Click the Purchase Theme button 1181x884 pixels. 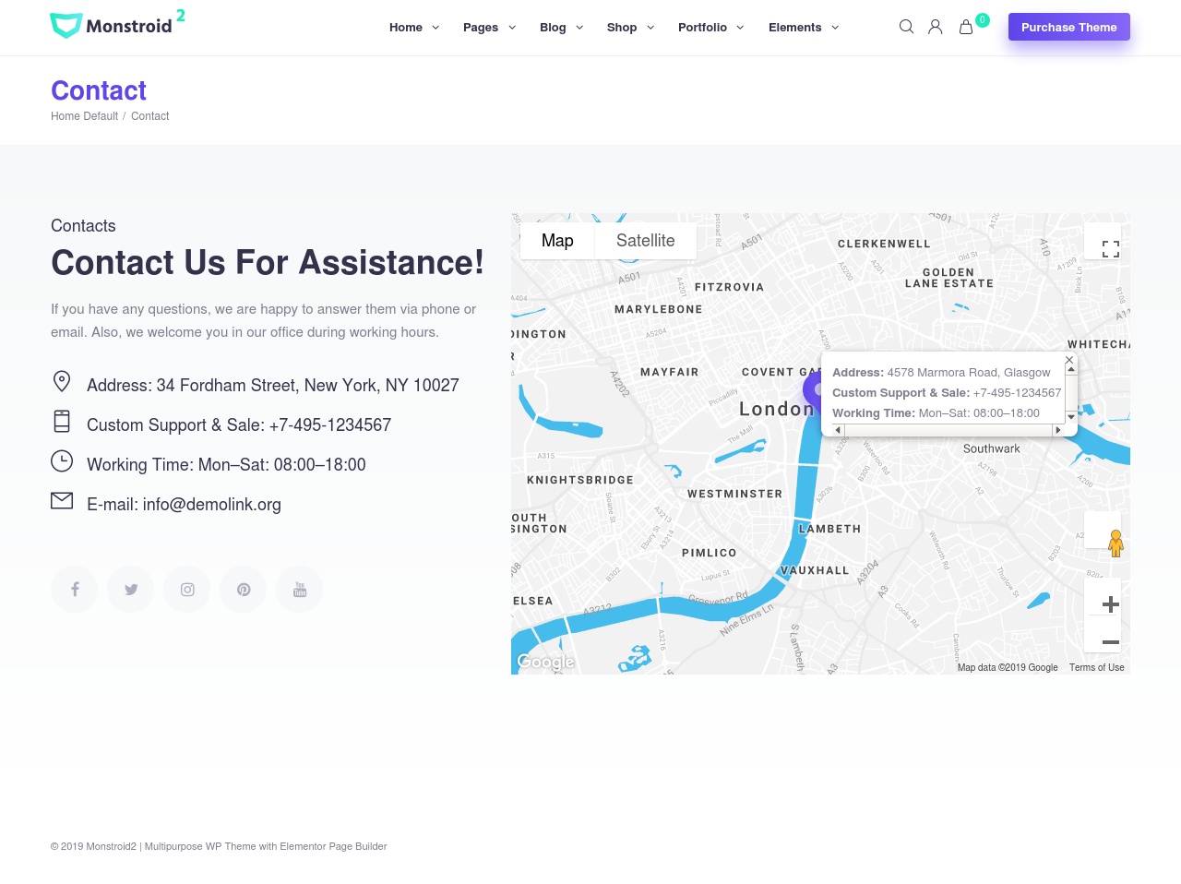pyautogui.click(x=1068, y=27)
